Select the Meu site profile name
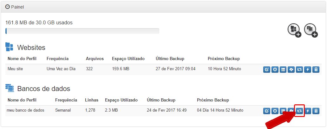 click(15, 69)
